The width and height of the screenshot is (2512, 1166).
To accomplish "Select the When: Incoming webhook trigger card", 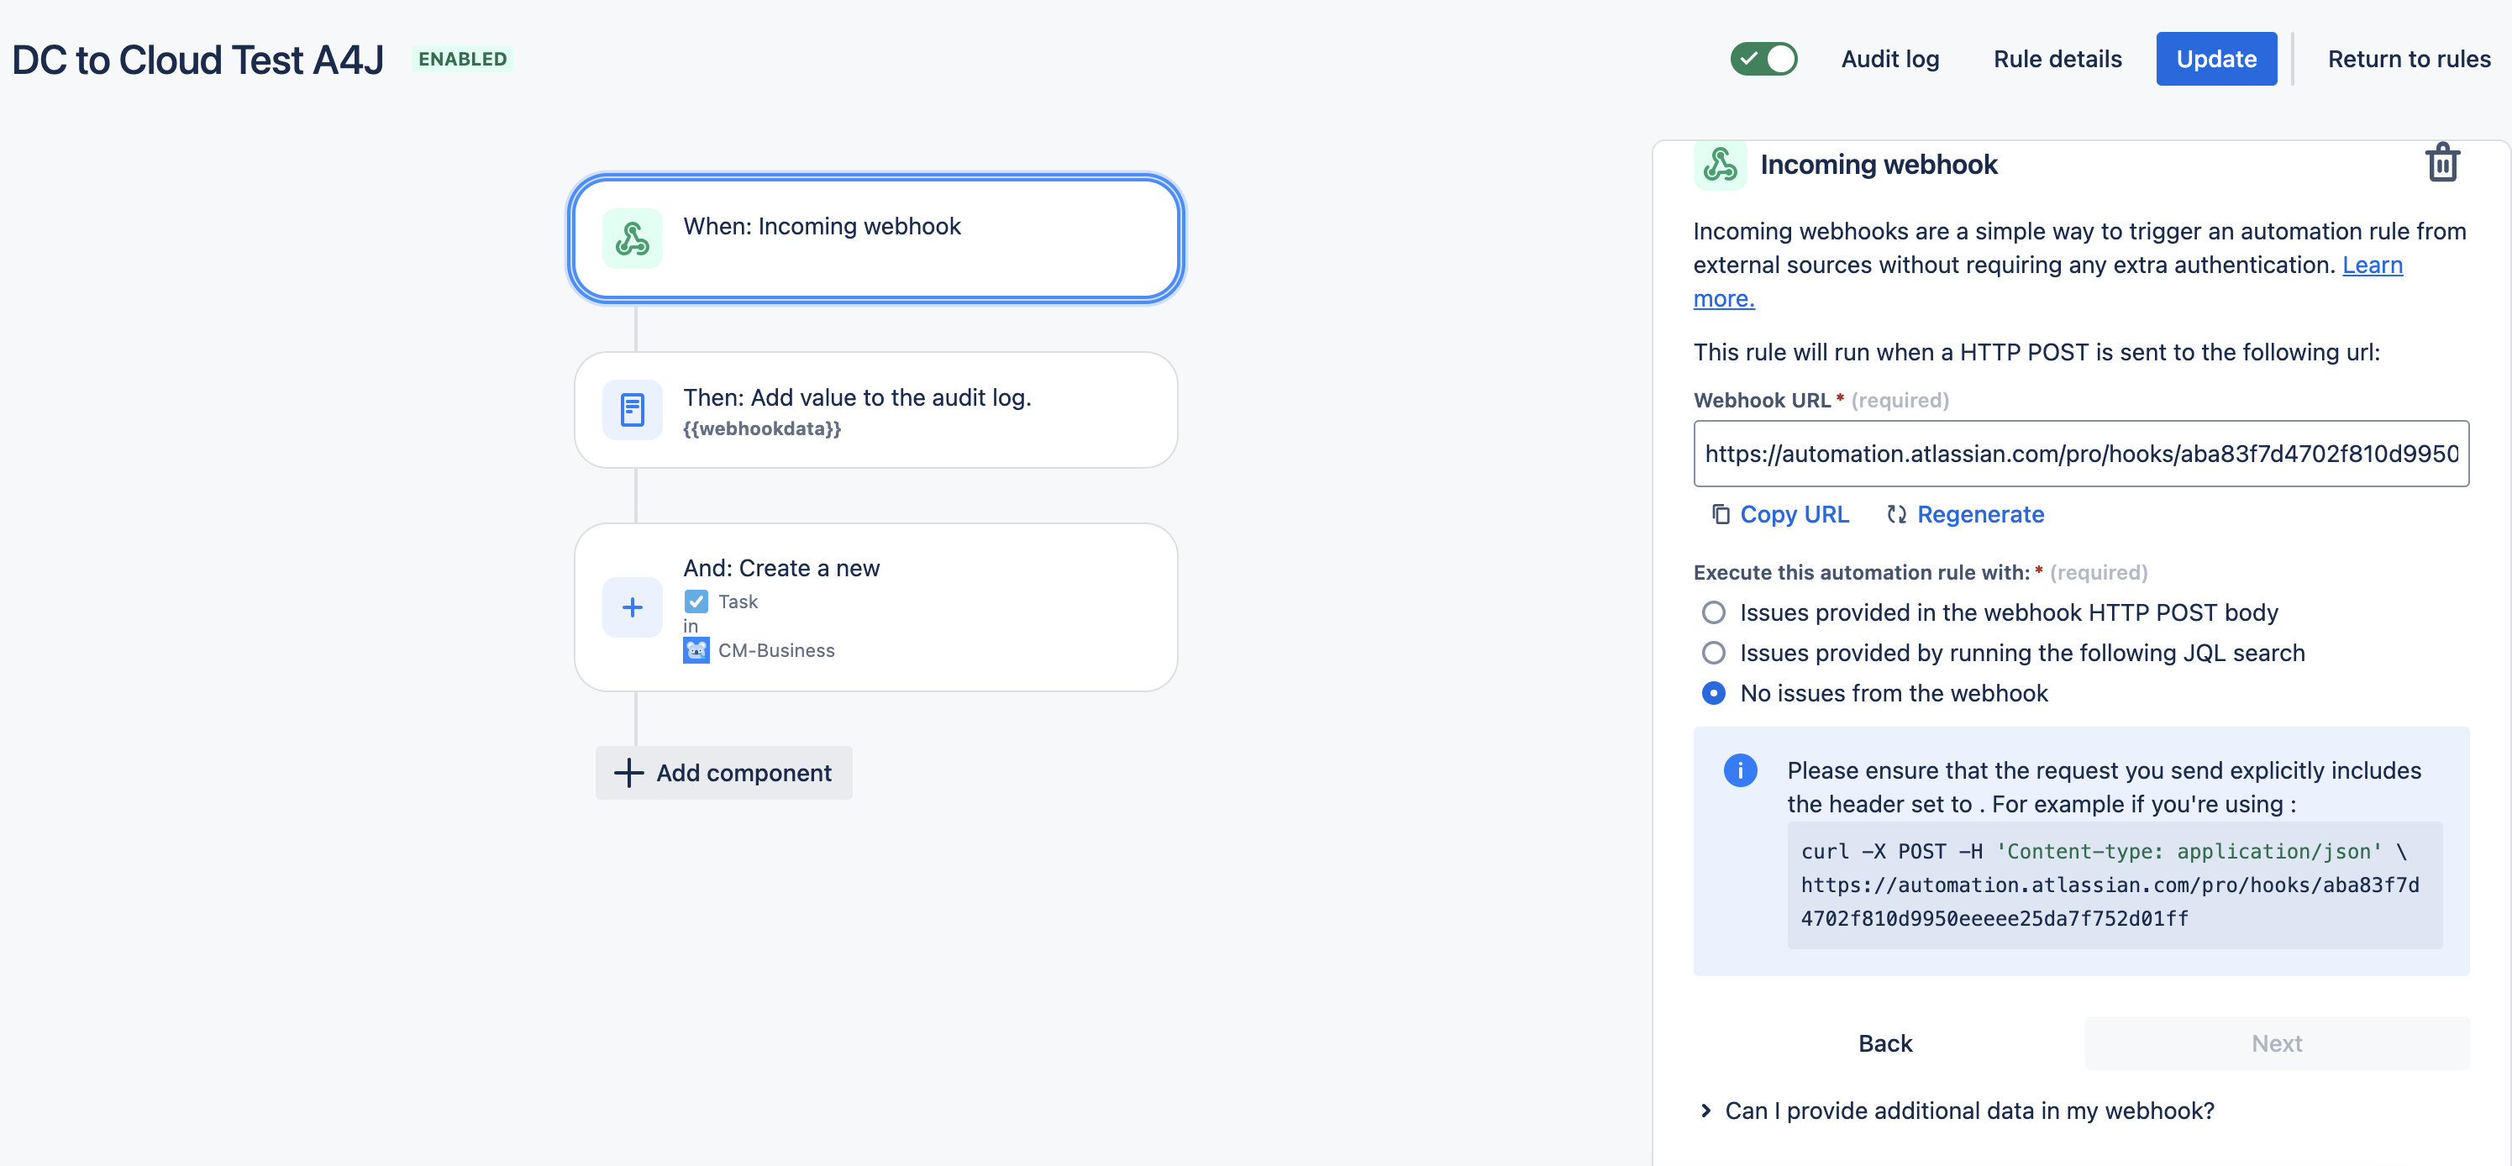I will [875, 239].
